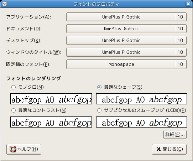193x161 pixels.
Task: Open the ドキュメント font chooser UmePlus Gothic
Action: (x=126, y=29)
